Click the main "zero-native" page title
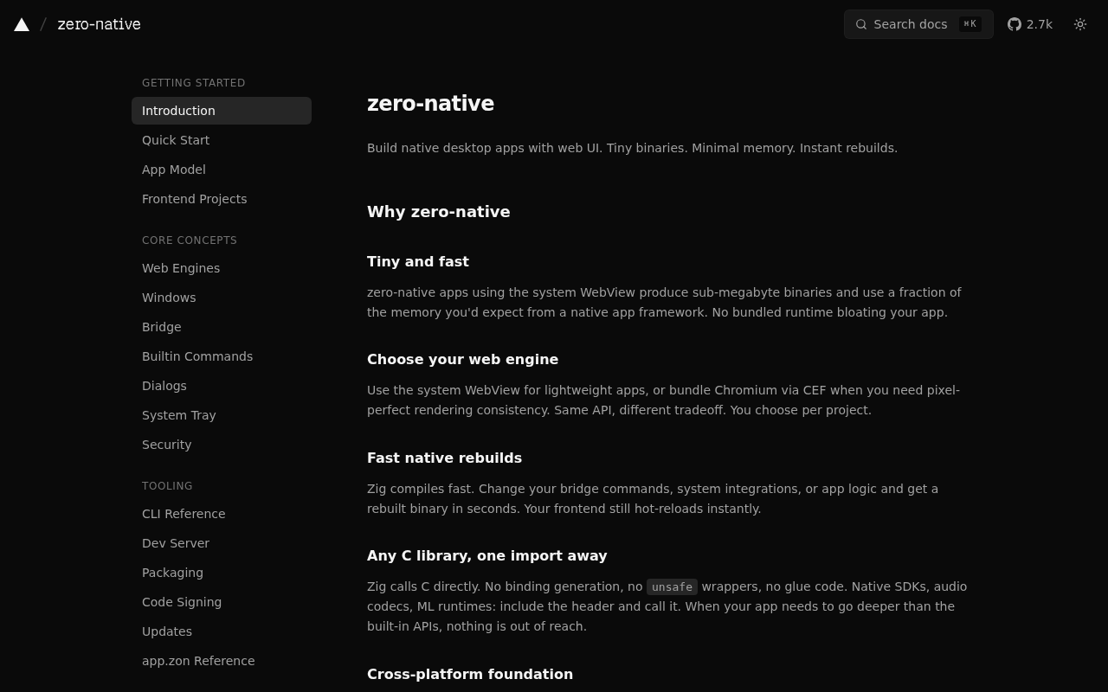Image resolution: width=1108 pixels, height=692 pixels. click(431, 104)
